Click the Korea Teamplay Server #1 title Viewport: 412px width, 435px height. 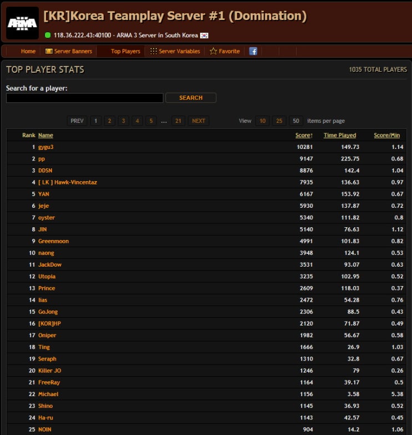175,16
